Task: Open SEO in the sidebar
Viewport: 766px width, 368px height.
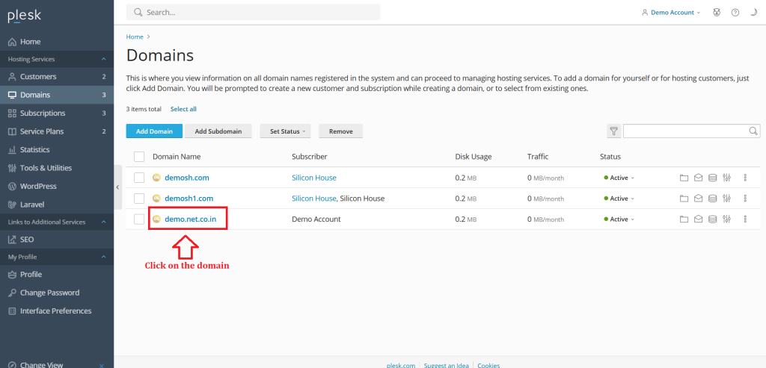Action: click(x=57, y=240)
